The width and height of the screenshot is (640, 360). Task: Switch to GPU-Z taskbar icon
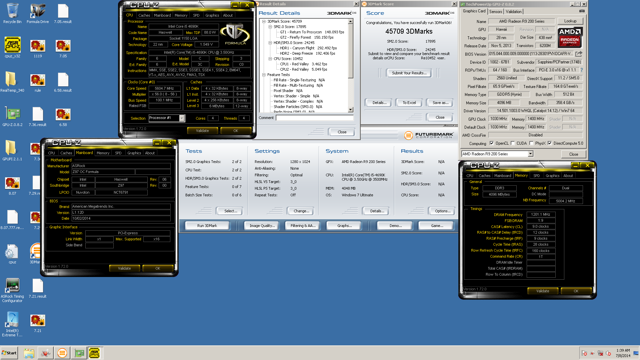[x=79, y=353]
